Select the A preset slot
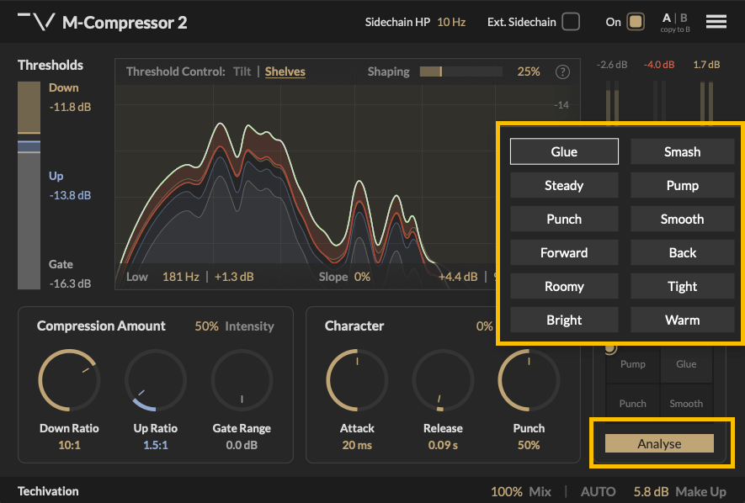This screenshot has height=503, width=745. (667, 18)
